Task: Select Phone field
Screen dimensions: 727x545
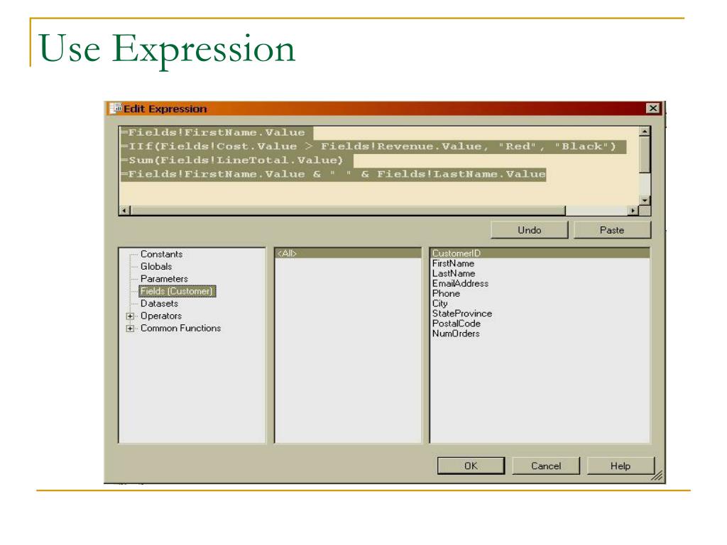Action: pyautogui.click(x=446, y=293)
